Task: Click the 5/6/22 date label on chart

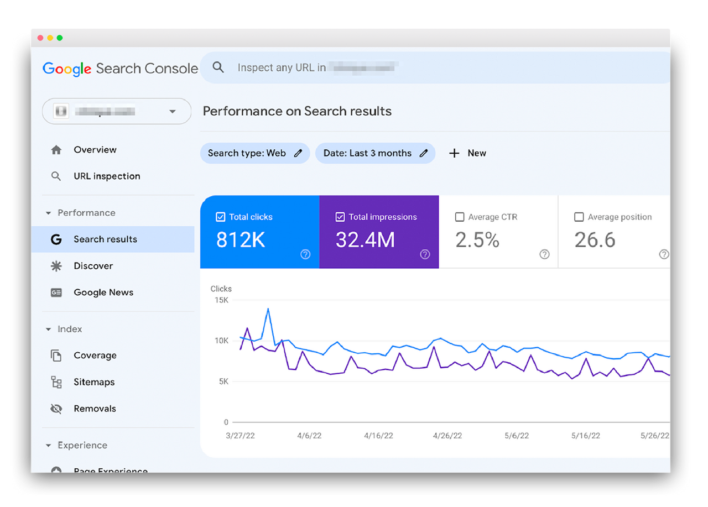Action: [517, 436]
